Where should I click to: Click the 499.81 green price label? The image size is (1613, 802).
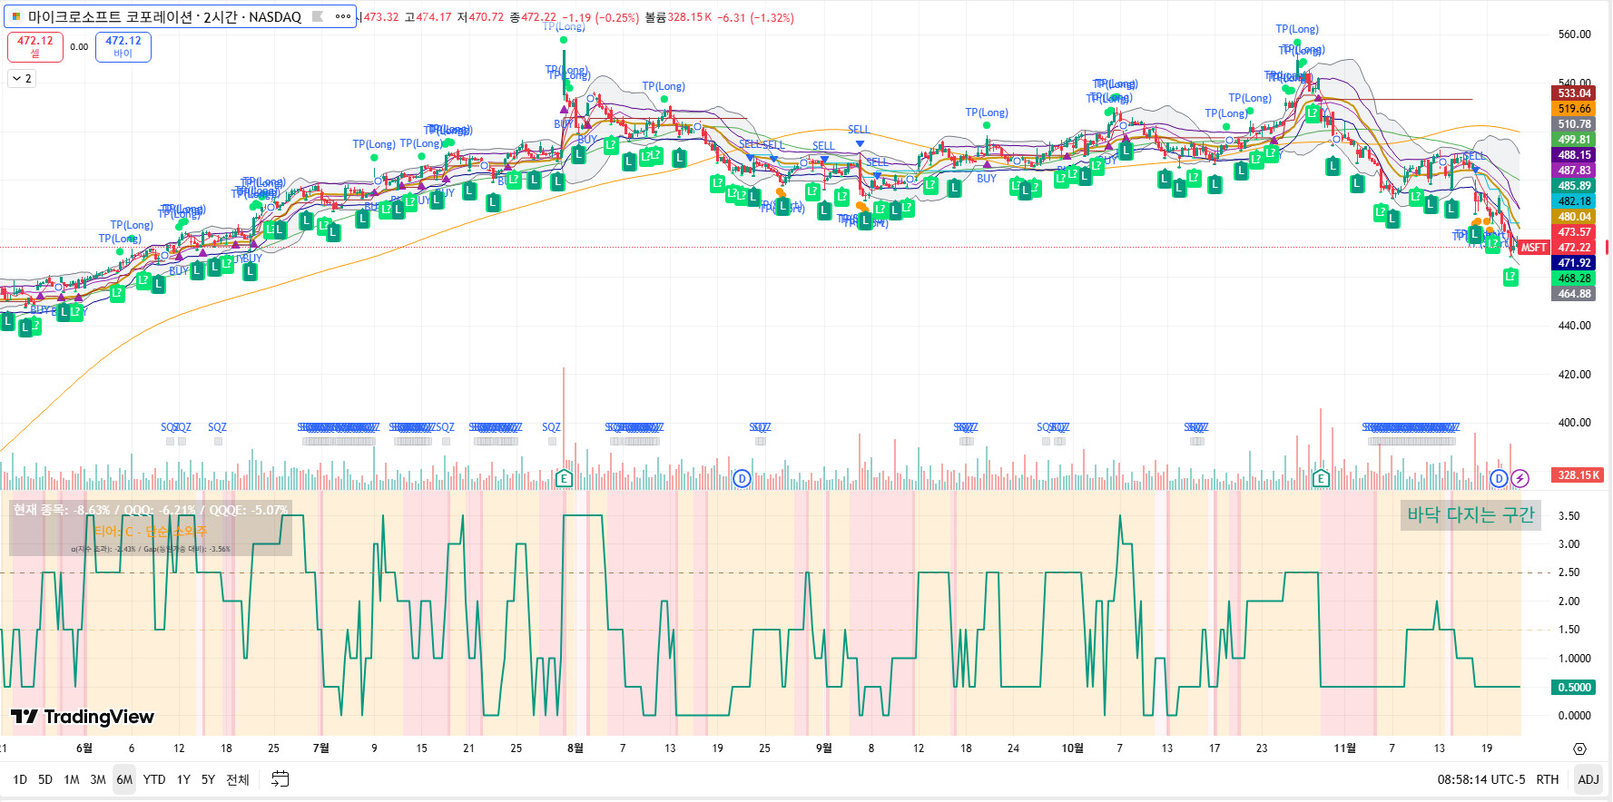point(1574,140)
